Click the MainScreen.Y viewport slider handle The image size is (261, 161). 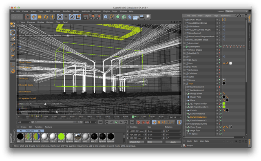coord(45,104)
